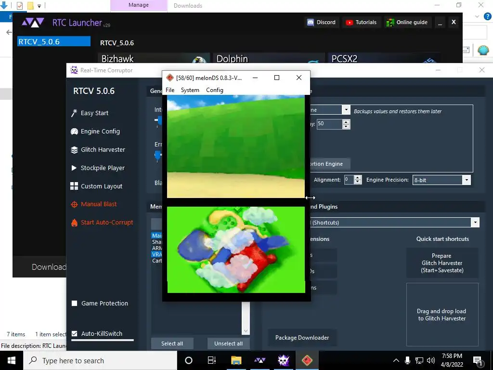The image size is (493, 370).
Task: Click the drag and drop Glitch Harvester area
Action: [x=442, y=315]
